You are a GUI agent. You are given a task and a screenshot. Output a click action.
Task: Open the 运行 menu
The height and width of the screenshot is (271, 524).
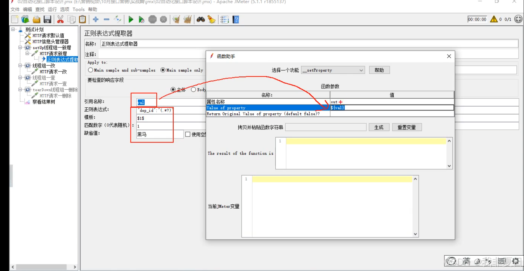tap(52, 9)
